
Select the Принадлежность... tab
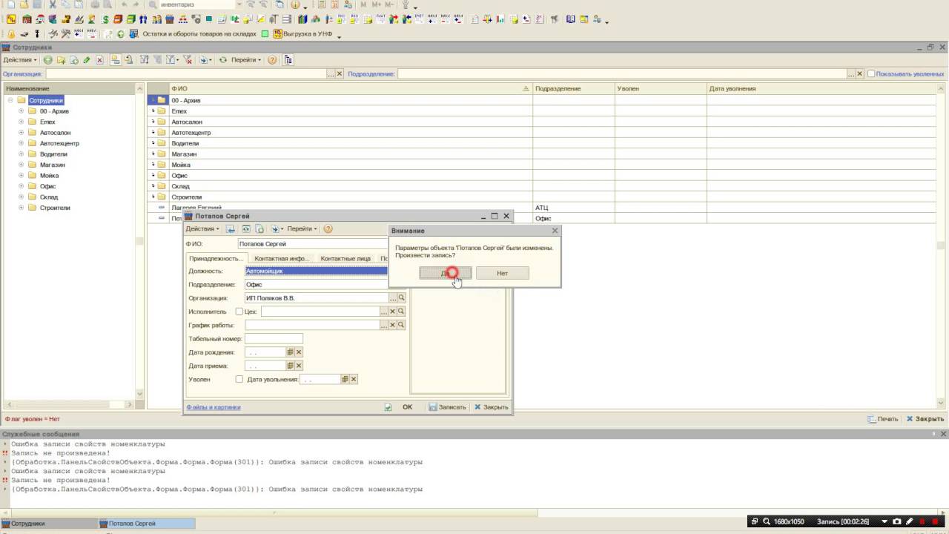pyautogui.click(x=216, y=258)
